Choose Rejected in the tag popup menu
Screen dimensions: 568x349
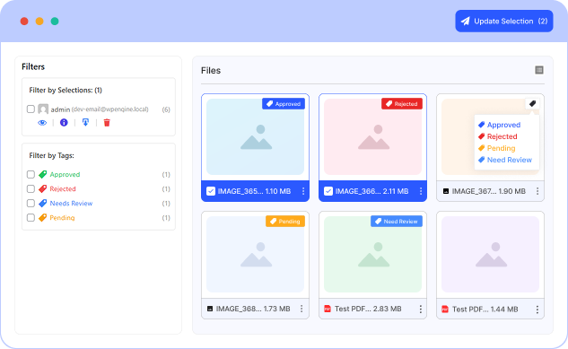(497, 136)
